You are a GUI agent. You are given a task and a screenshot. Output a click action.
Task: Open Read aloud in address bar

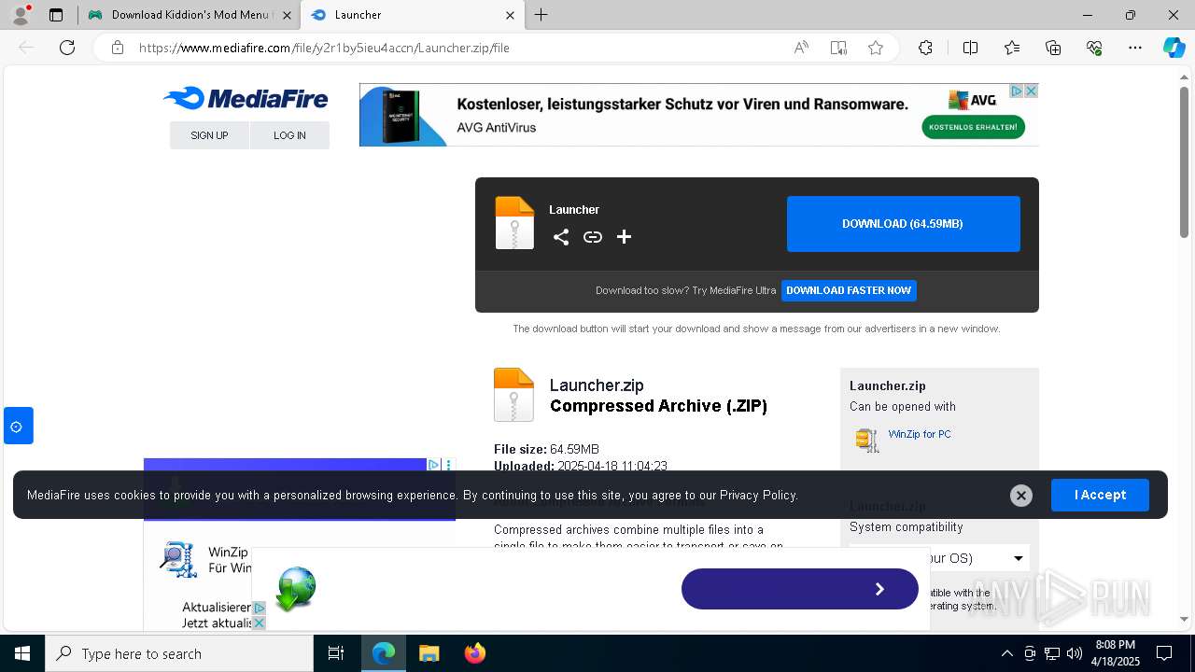click(801, 48)
